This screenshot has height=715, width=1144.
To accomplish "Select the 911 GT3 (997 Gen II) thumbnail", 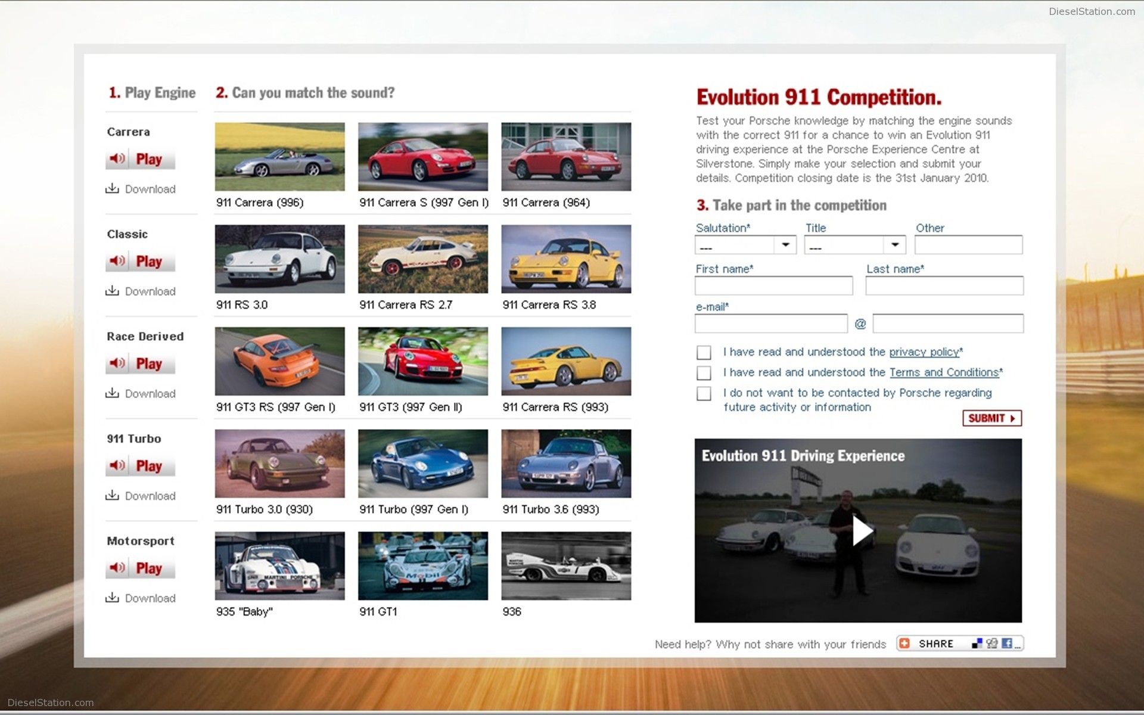I will [x=423, y=361].
